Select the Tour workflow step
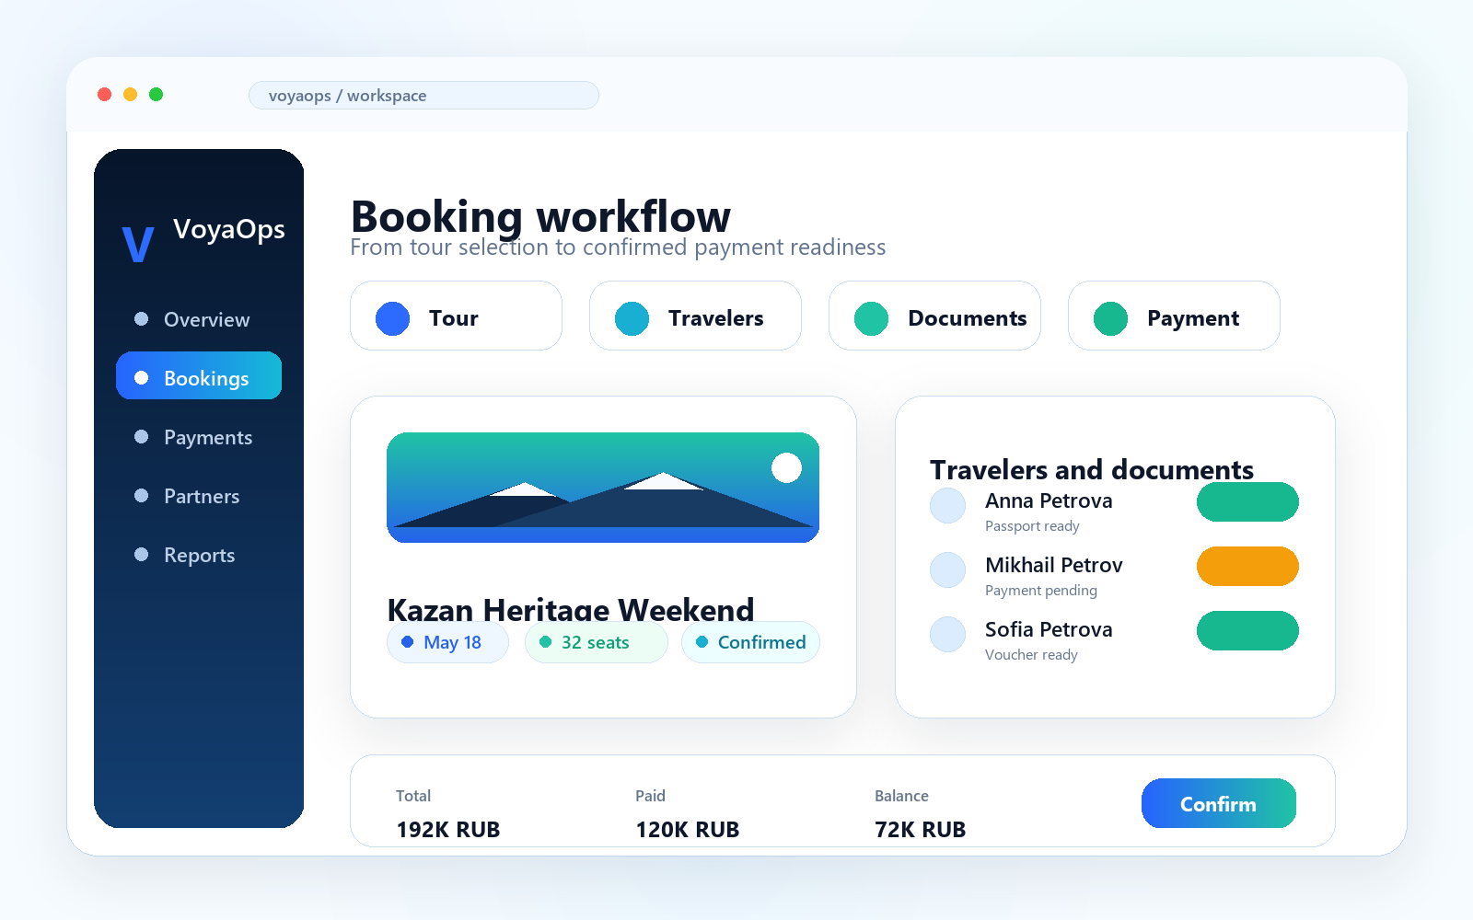 [456, 316]
